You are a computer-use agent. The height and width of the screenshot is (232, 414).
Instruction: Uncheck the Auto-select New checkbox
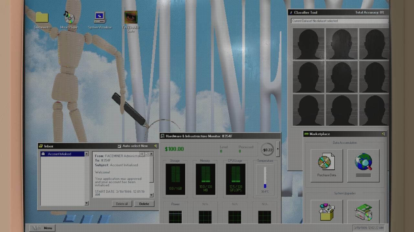point(119,146)
